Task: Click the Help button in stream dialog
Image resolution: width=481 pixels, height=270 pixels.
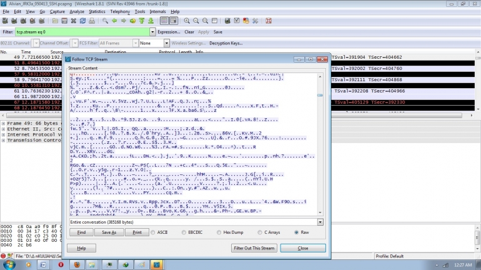Action: tap(81, 248)
